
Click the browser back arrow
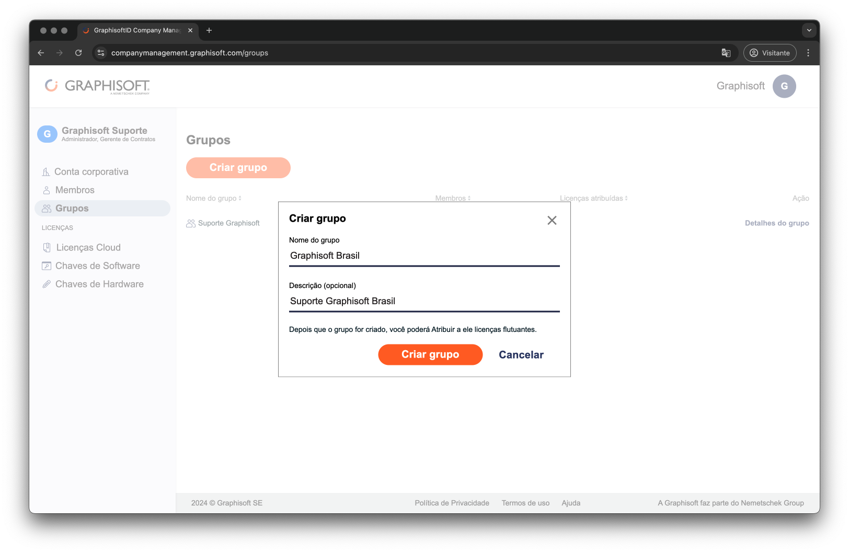click(41, 53)
